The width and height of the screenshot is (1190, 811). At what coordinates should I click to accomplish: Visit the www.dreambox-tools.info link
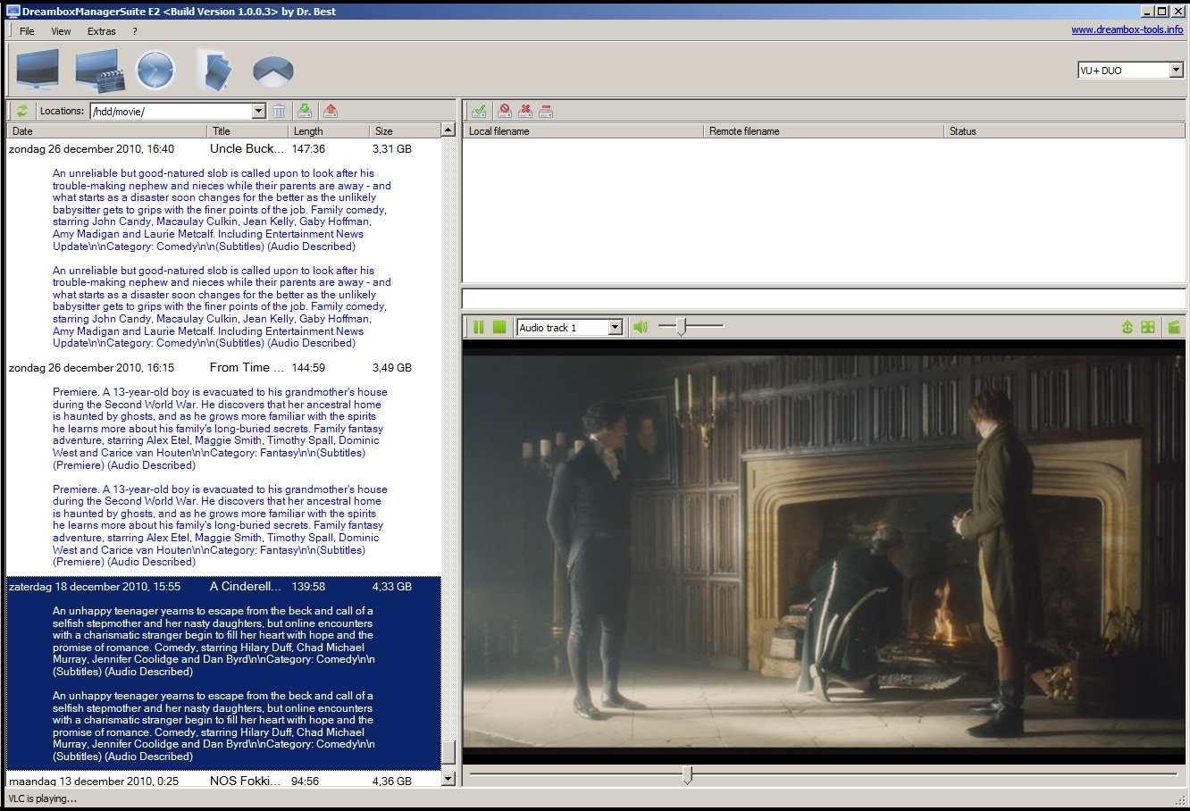pos(1127,29)
